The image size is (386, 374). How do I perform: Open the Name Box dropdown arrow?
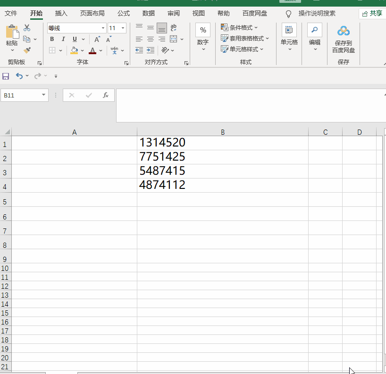tap(43, 95)
